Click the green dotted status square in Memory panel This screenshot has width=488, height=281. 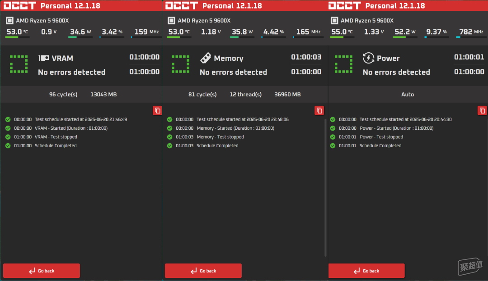coord(180,64)
